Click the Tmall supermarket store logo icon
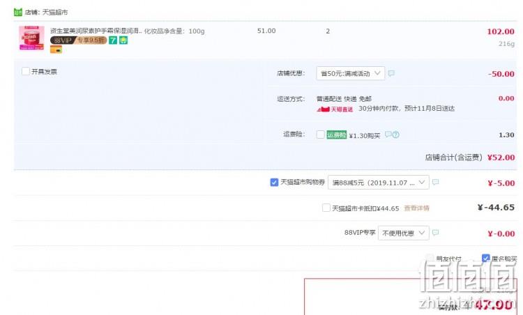 [x=17, y=13]
